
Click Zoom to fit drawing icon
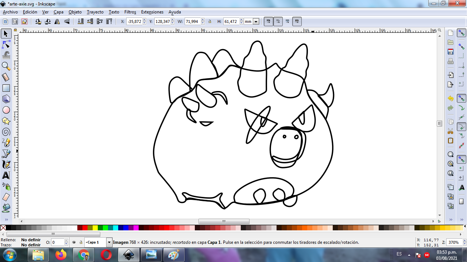(x=451, y=164)
